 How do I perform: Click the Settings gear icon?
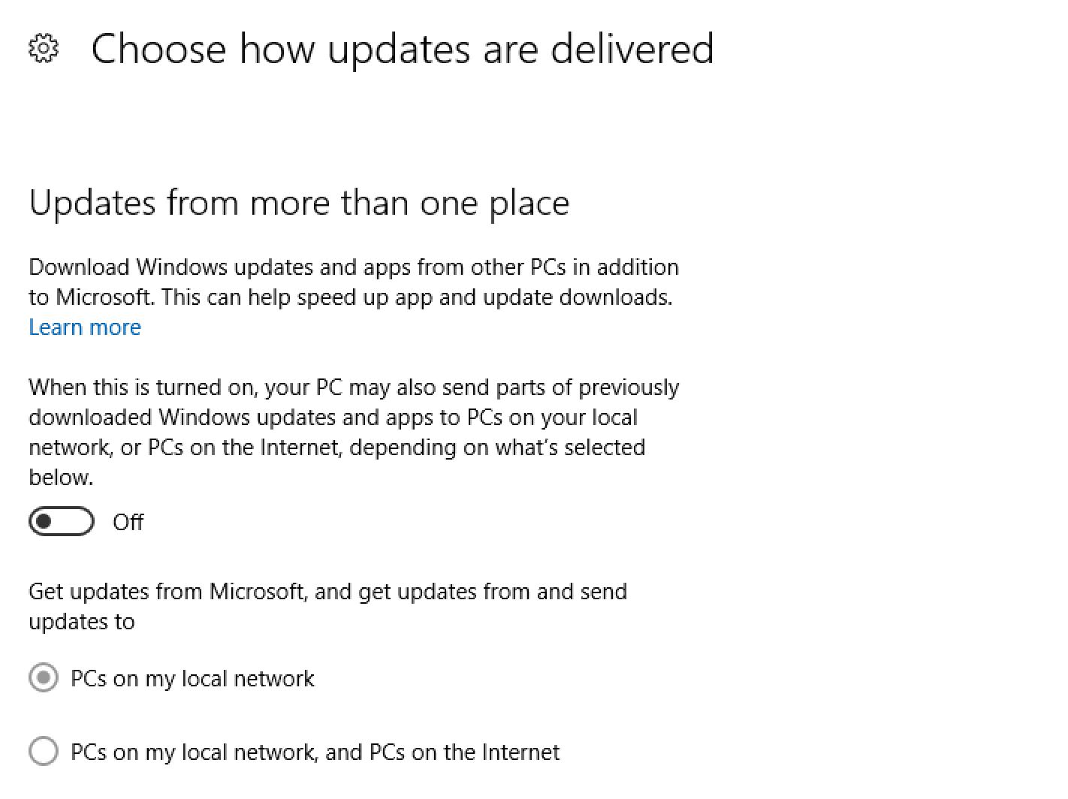(x=43, y=49)
